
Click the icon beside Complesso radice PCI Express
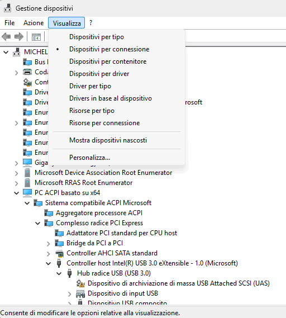49,223
